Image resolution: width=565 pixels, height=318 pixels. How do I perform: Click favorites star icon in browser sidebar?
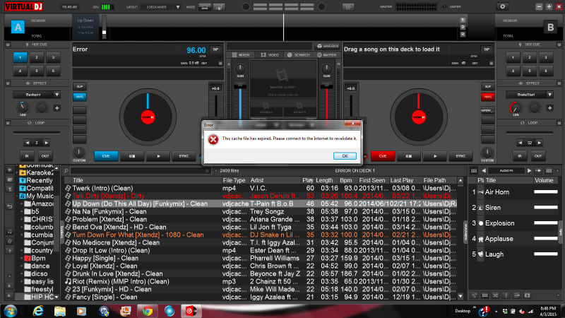click(10, 170)
